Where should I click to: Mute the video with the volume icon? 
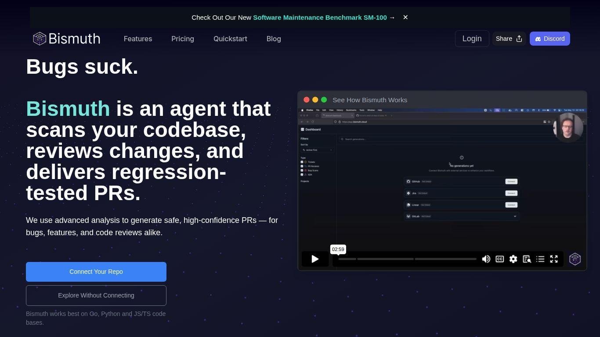coord(486,259)
